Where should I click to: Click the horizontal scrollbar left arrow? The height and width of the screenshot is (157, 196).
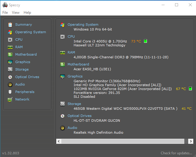click(59, 141)
